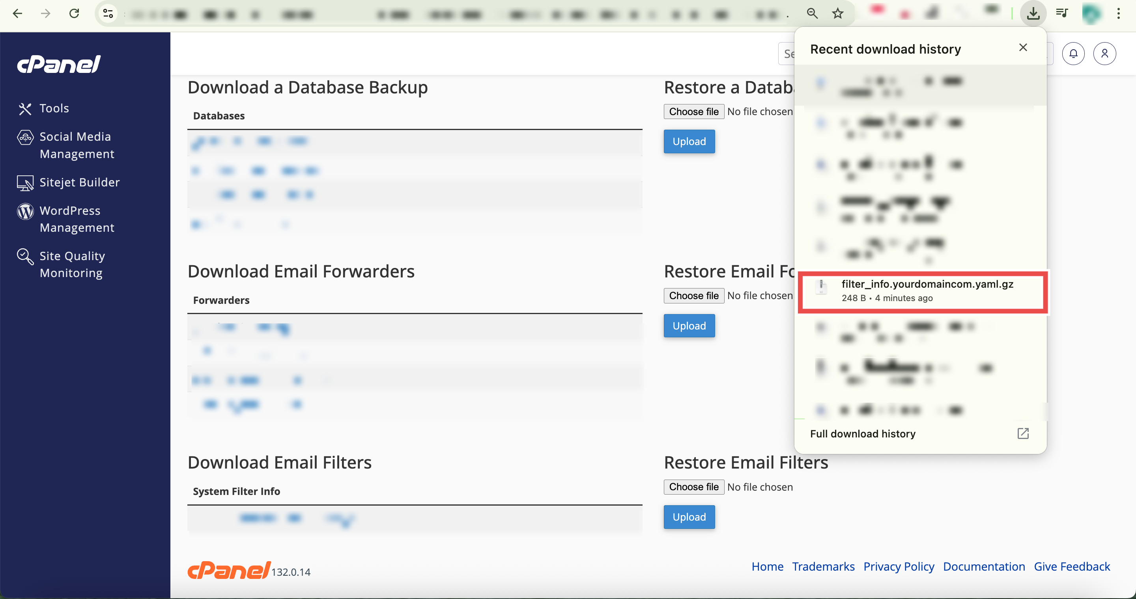The width and height of the screenshot is (1136, 599).
Task: Click the zoom magnifier icon in address bar
Action: pos(812,14)
